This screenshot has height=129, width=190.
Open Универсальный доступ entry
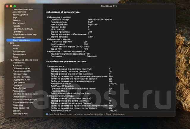point(24,99)
